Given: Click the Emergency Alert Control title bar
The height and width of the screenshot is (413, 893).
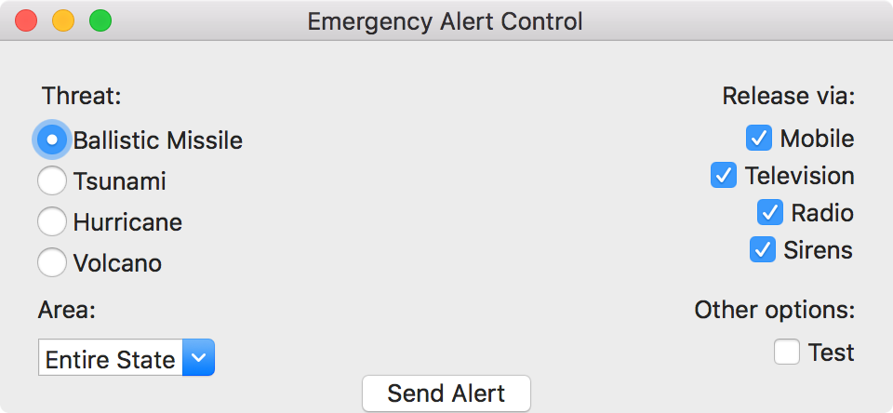Looking at the screenshot, I should click(446, 21).
